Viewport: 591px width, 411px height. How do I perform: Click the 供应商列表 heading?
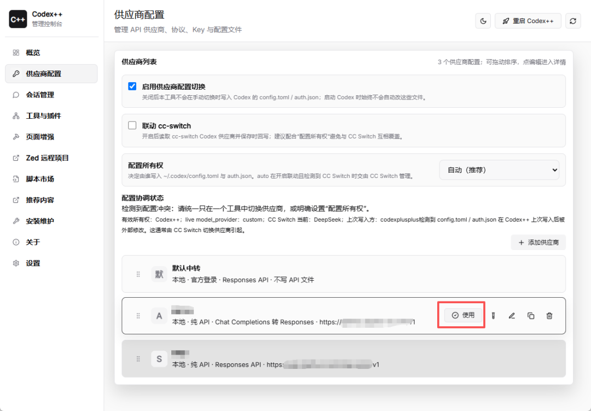[x=139, y=62]
